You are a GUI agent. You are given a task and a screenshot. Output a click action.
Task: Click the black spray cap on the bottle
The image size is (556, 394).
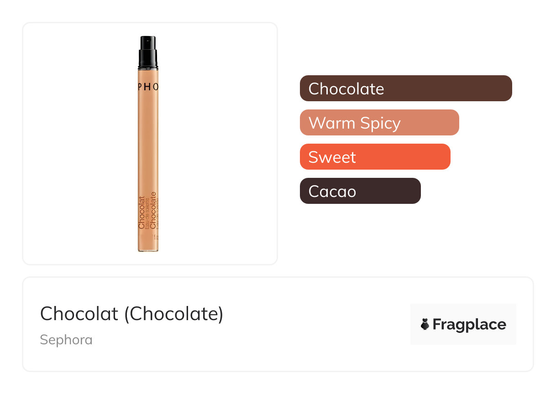click(148, 52)
